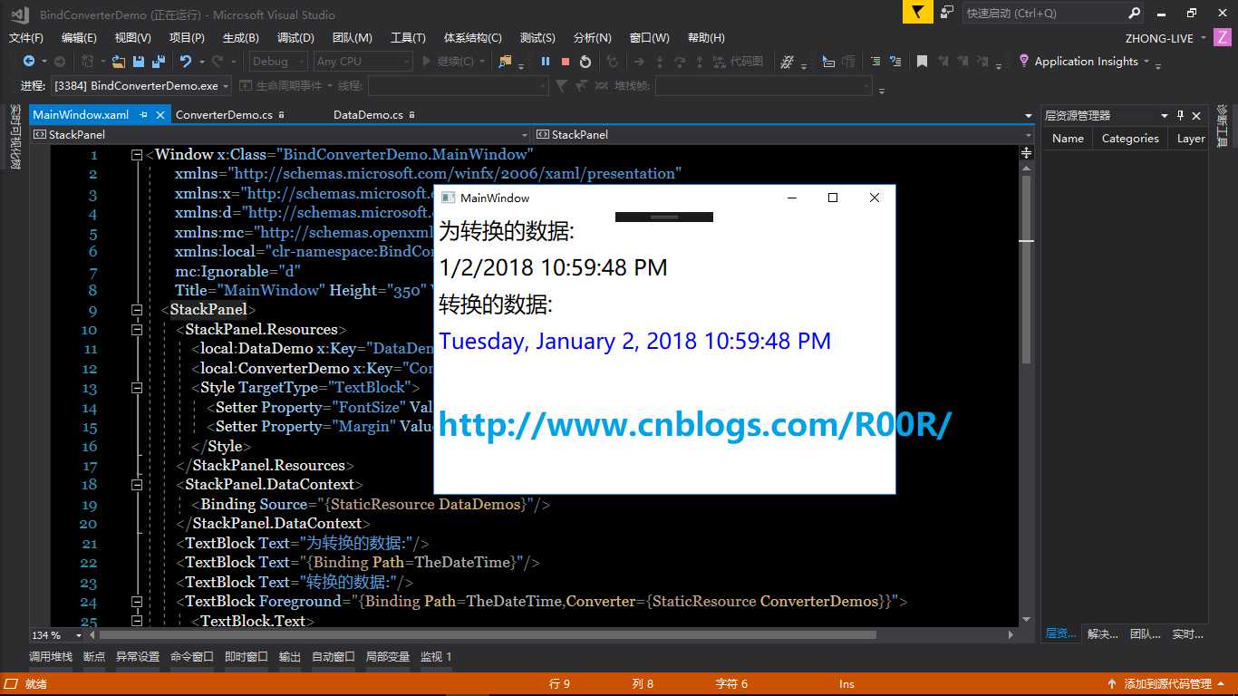Click the Open File folder icon
Image resolution: width=1238 pixels, height=696 pixels.
pos(118,62)
